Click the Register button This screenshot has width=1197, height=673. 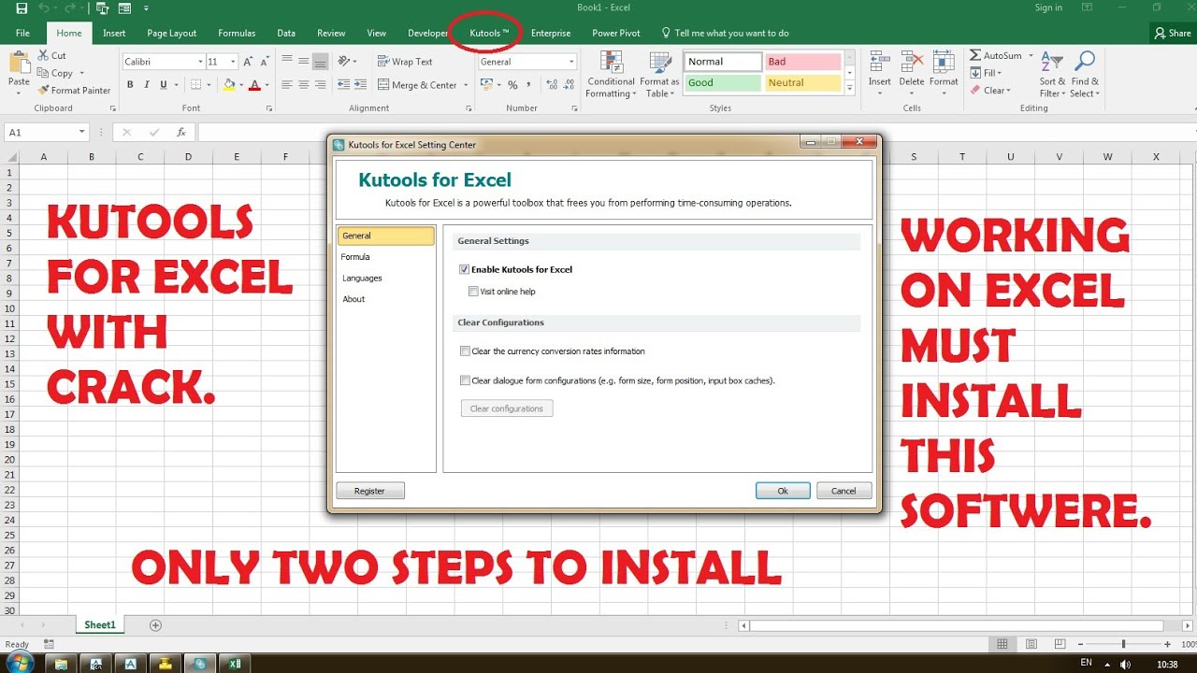[x=369, y=491]
